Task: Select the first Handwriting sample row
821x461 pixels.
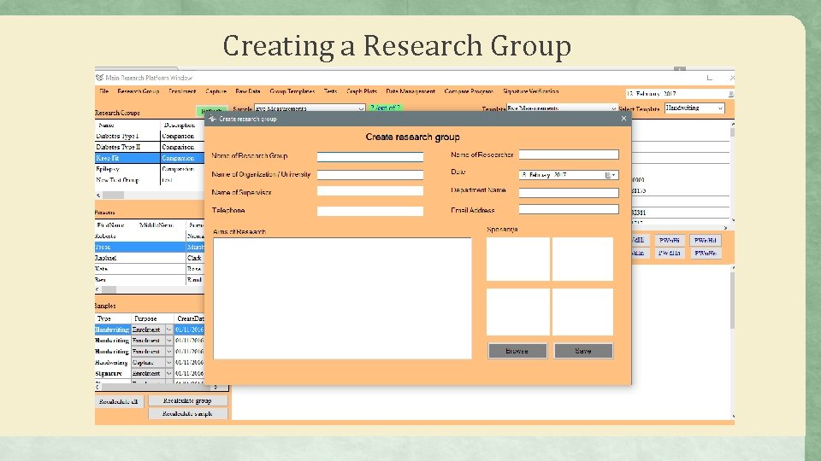Action: (149, 330)
